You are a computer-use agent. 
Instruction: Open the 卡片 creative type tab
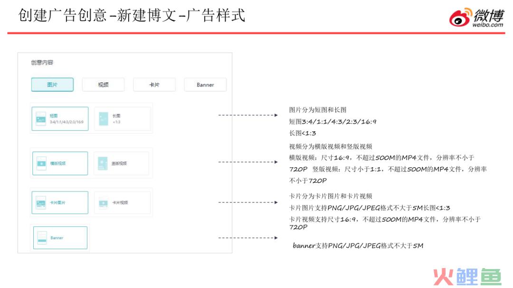(x=154, y=85)
